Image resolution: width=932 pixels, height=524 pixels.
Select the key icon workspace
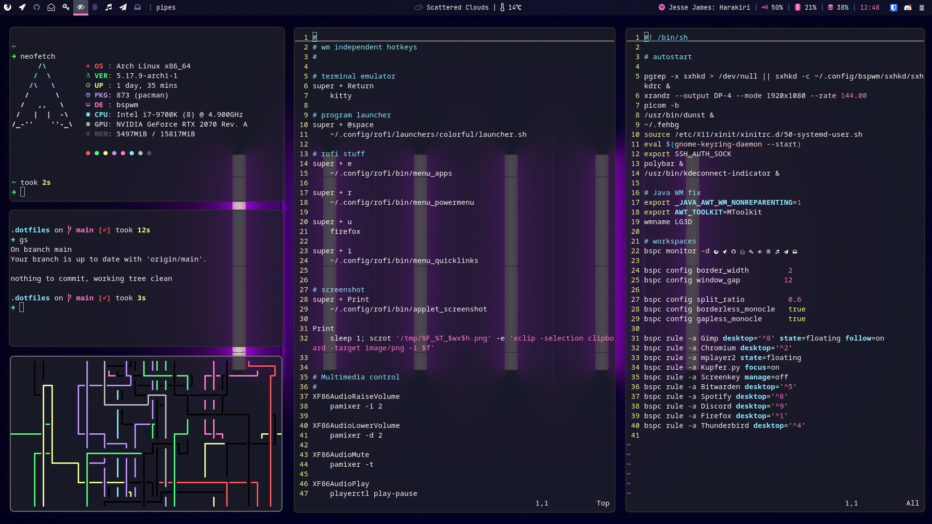pyautogui.click(x=66, y=7)
